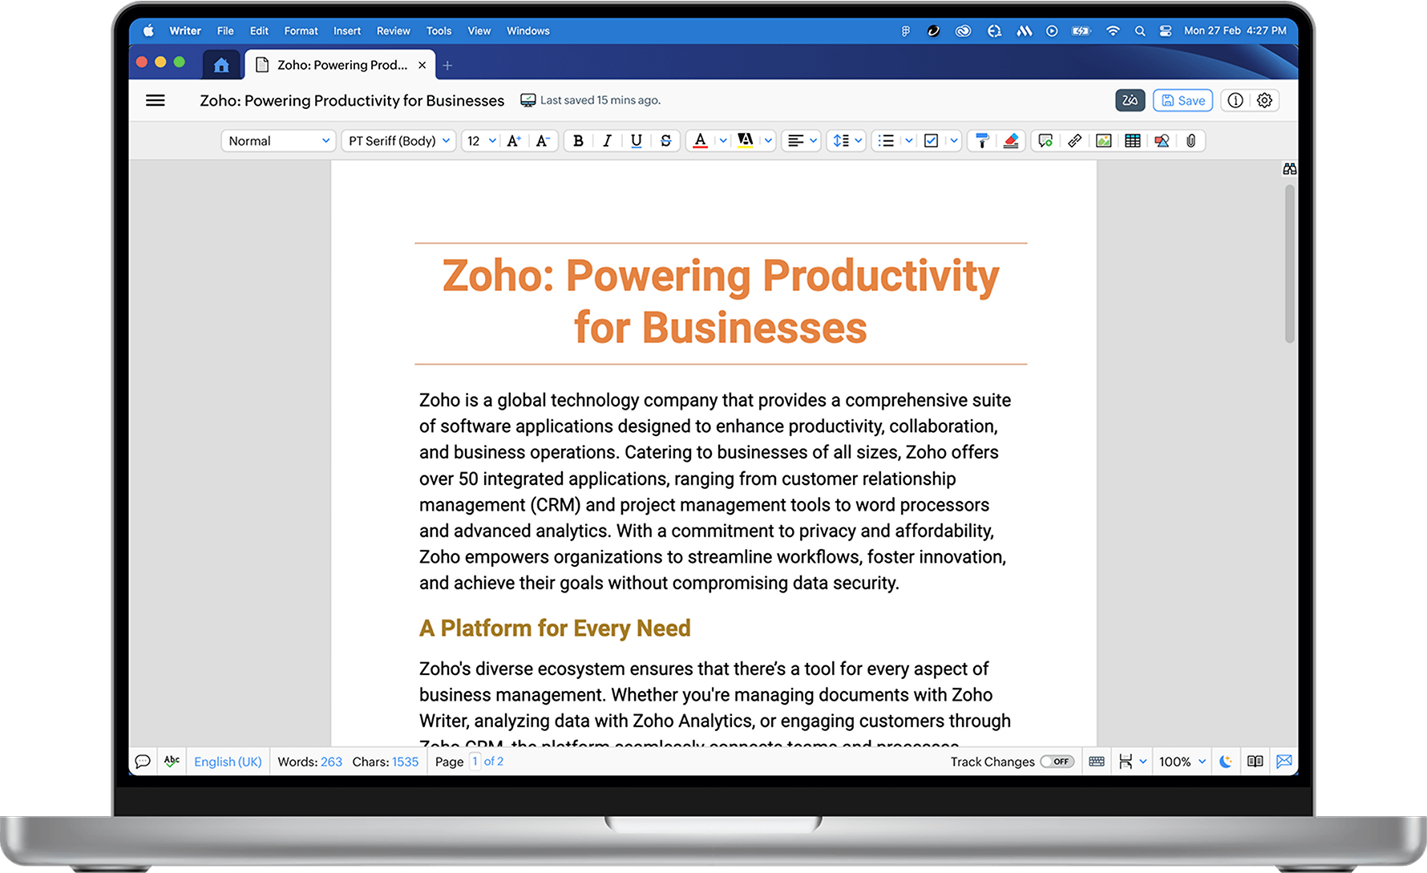Click the Save button
This screenshot has width=1427, height=873.
tap(1182, 100)
